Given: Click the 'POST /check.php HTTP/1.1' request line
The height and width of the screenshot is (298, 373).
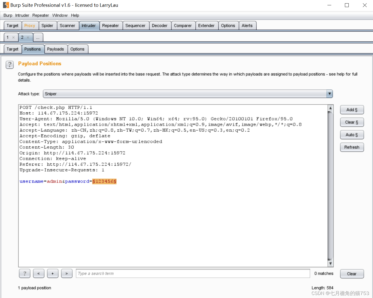Looking at the screenshot, I should click(x=56, y=107).
